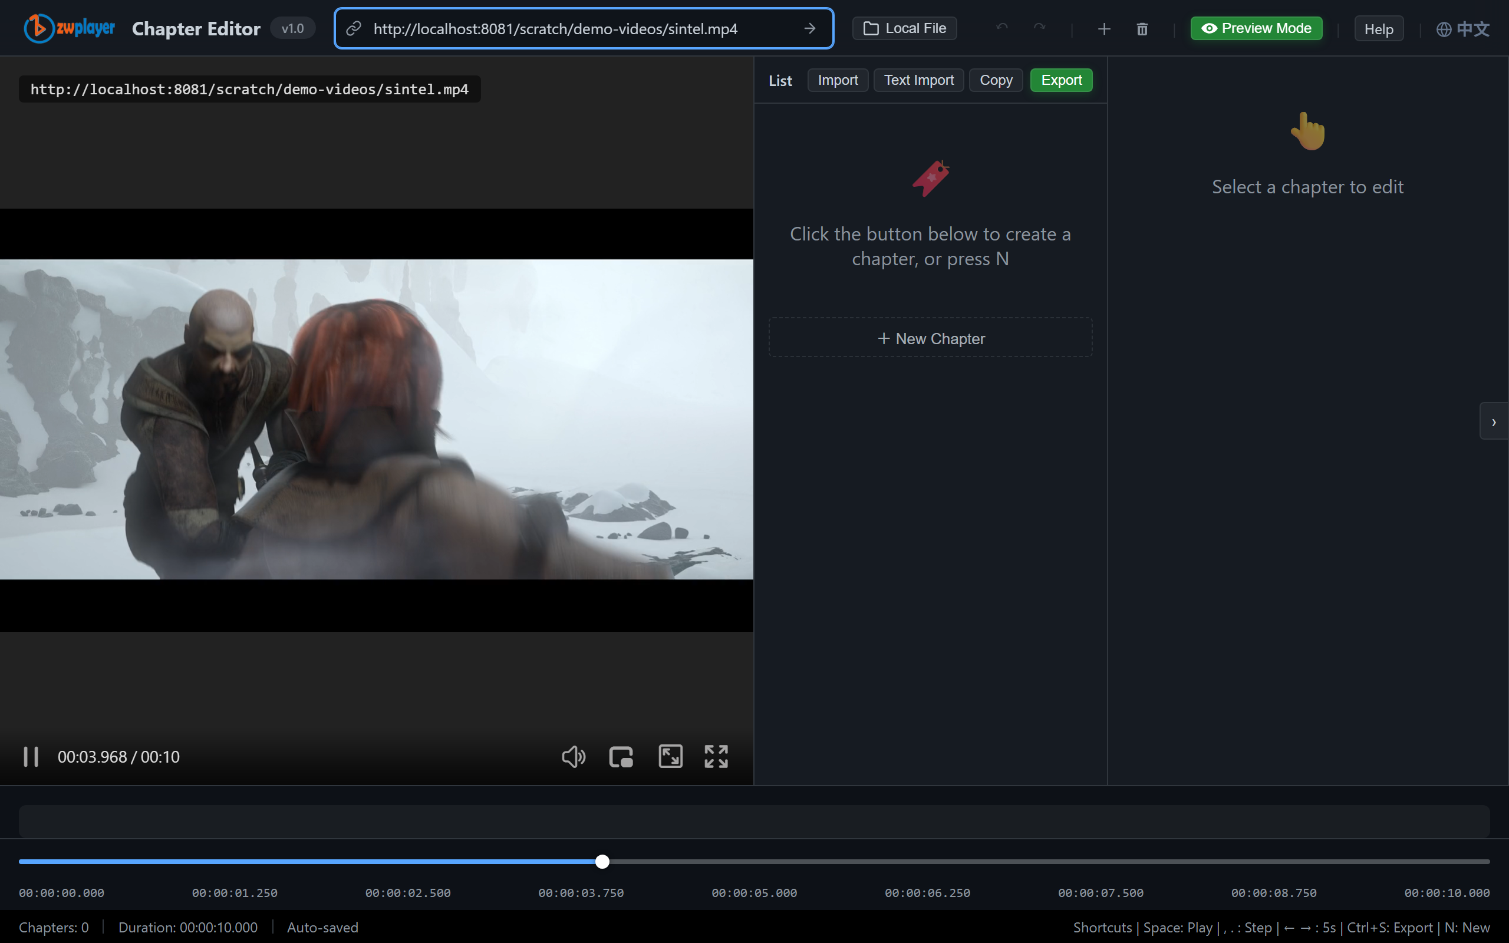The image size is (1509, 943).
Task: Click the 00:00:10.000 timeline label
Action: 1447,893
